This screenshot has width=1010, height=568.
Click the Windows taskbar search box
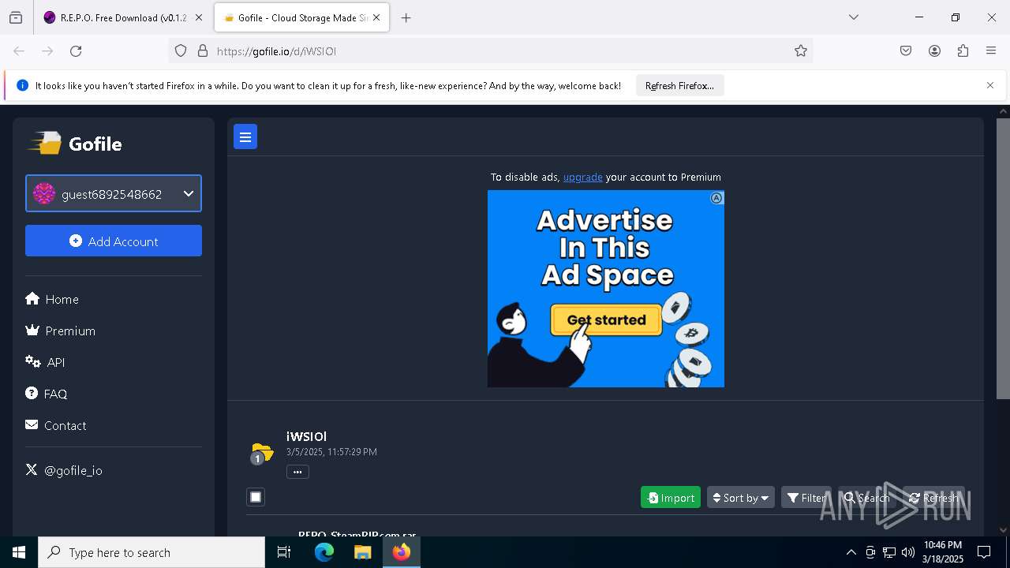[151, 552]
